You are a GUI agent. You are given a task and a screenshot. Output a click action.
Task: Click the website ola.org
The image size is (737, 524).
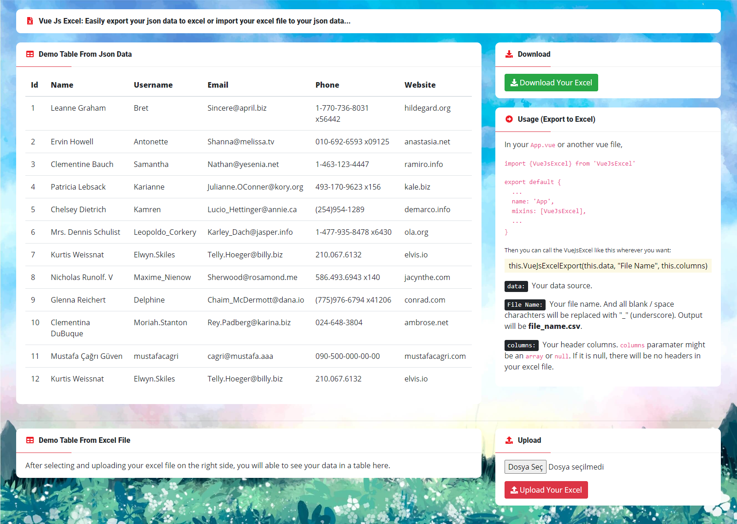[416, 232]
